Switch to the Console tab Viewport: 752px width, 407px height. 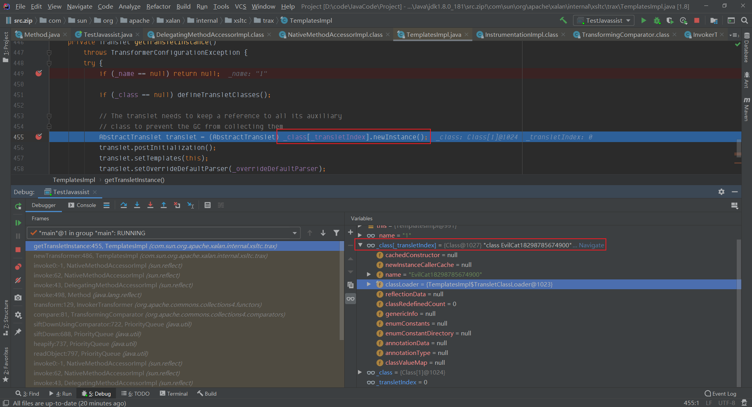click(x=82, y=205)
